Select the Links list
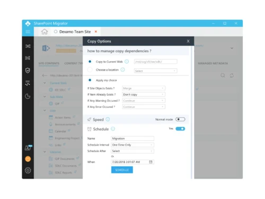Viewport: 265px width, 199px height. click(58, 145)
